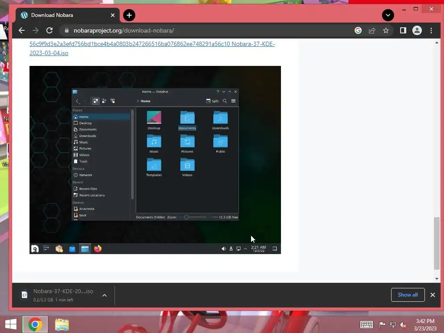Click the Dolphin file manager screenshot
444x333 pixels.
155,160
